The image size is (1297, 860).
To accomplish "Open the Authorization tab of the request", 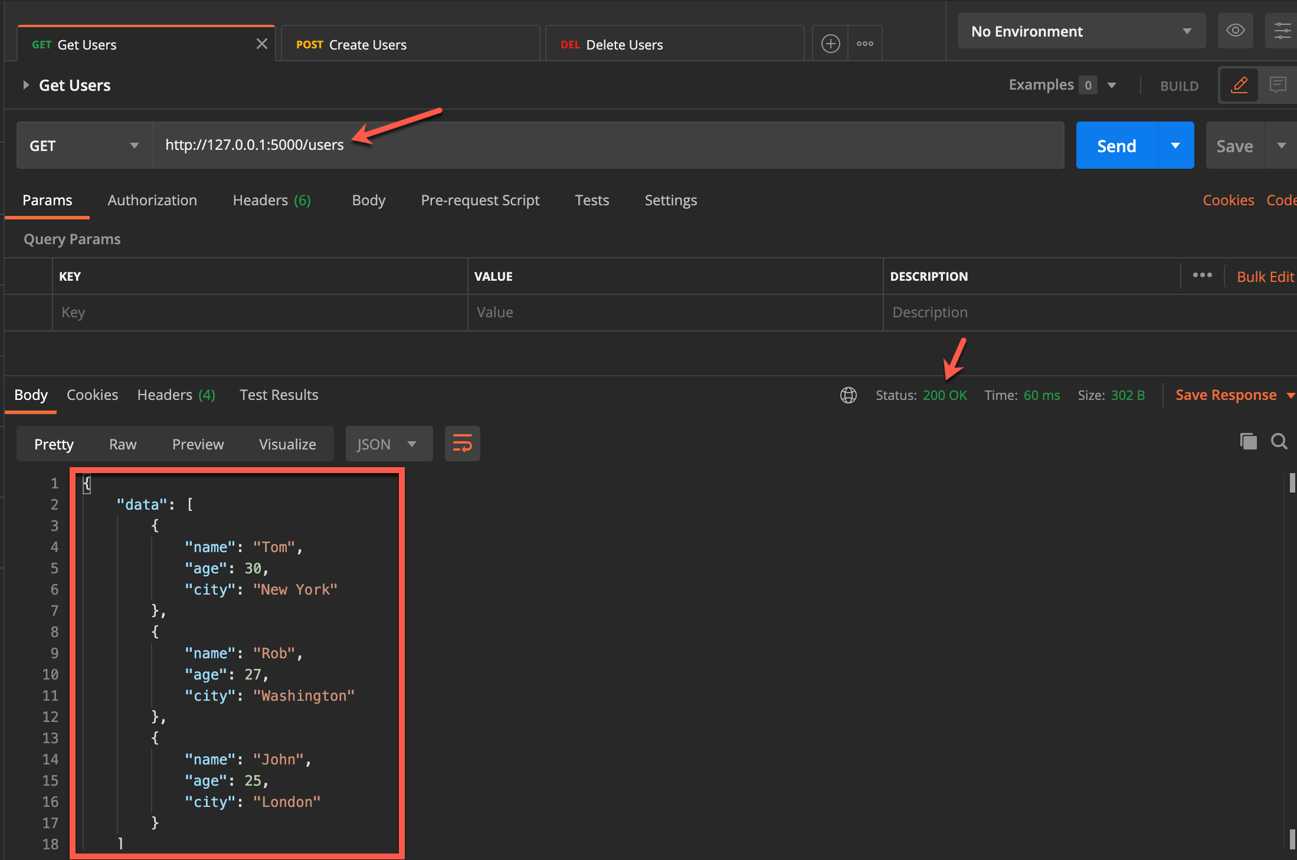I will coord(152,200).
